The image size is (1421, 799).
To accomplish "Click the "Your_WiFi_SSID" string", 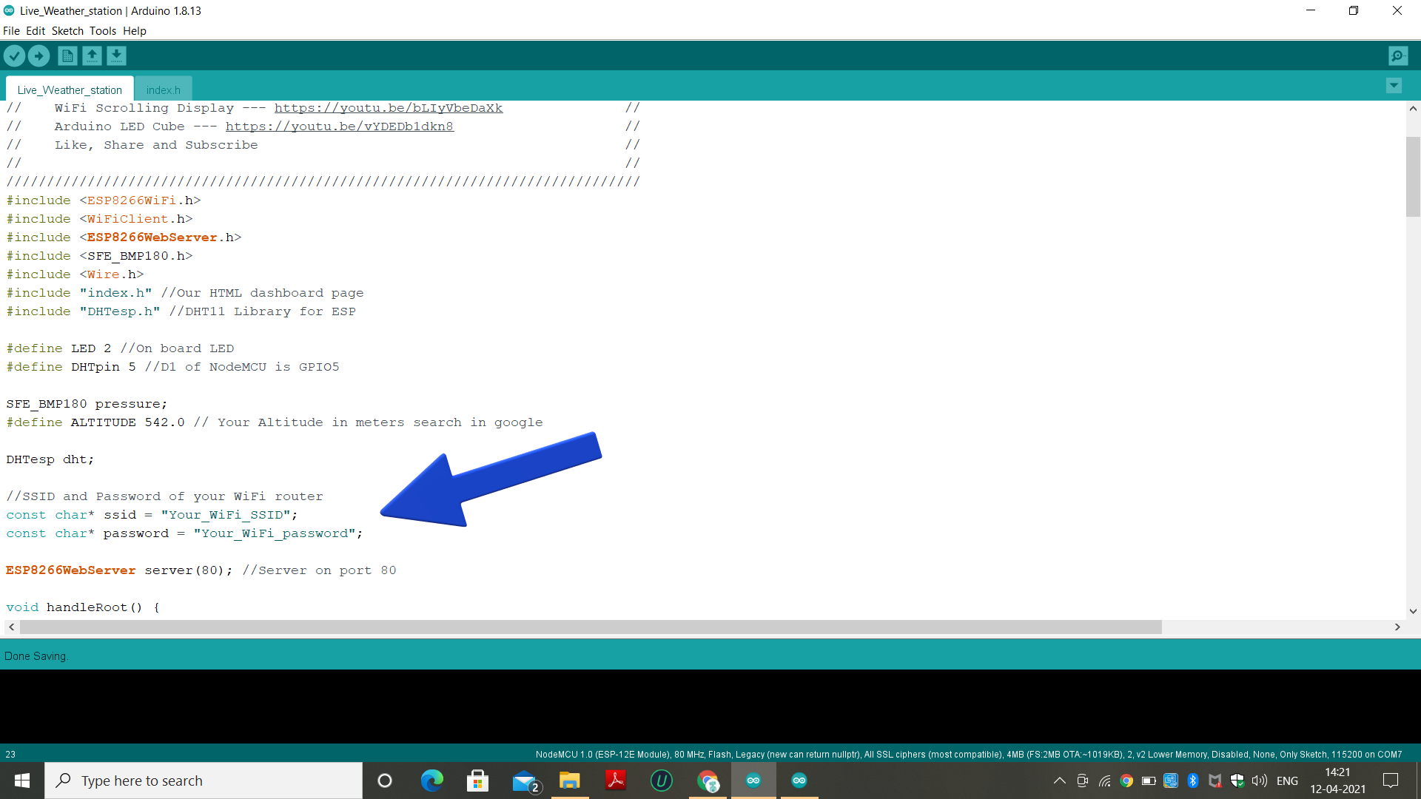I will point(226,515).
